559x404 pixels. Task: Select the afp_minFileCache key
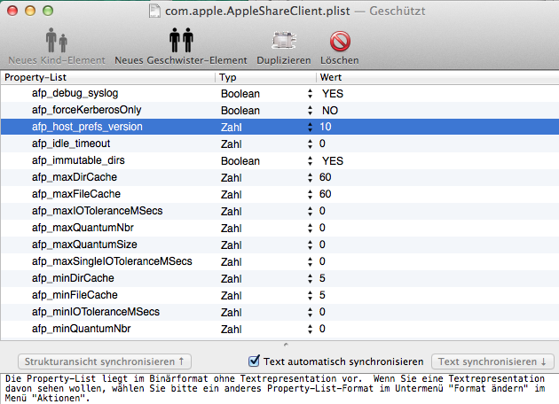(75, 295)
